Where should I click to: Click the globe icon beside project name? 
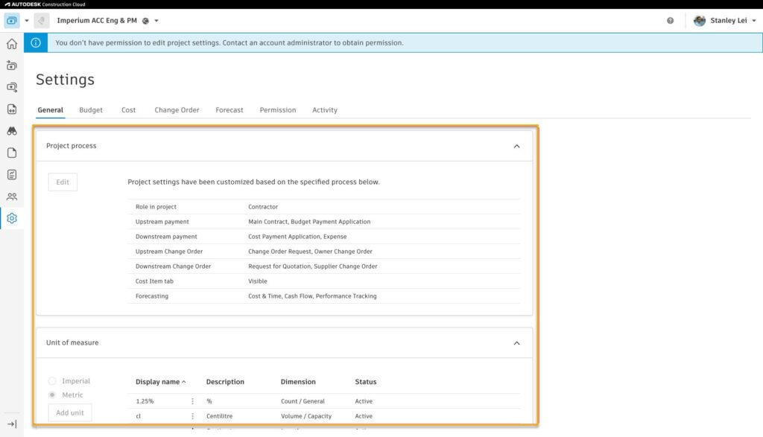pyautogui.click(x=145, y=21)
